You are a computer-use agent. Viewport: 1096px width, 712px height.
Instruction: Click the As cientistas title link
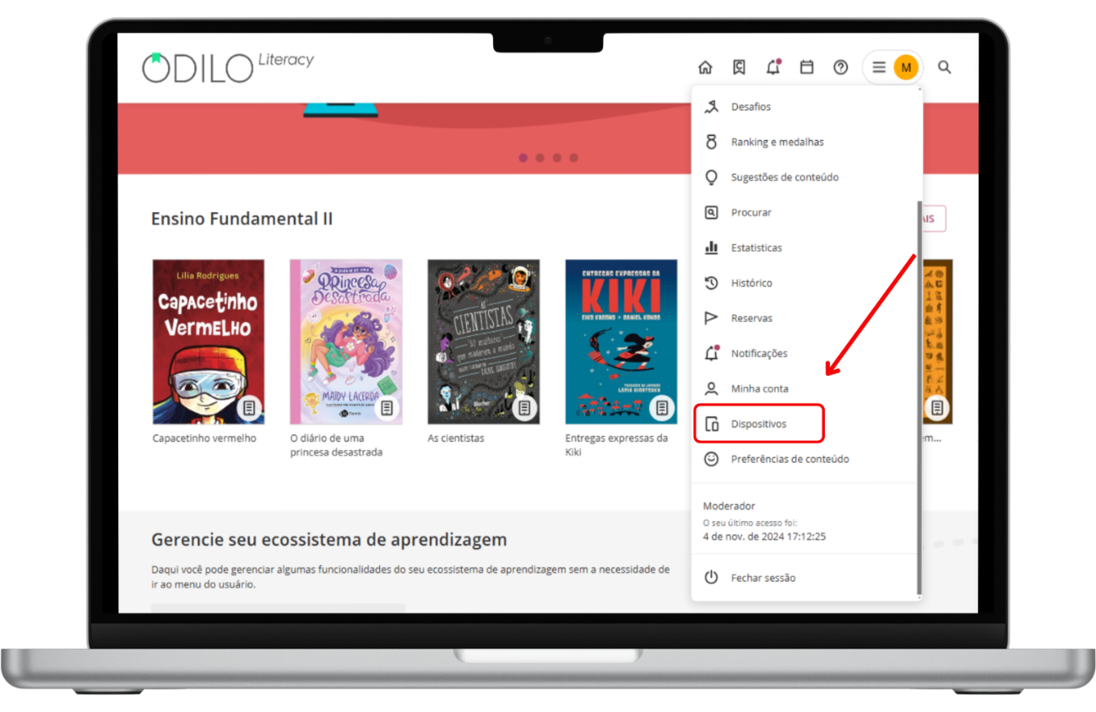click(x=456, y=438)
